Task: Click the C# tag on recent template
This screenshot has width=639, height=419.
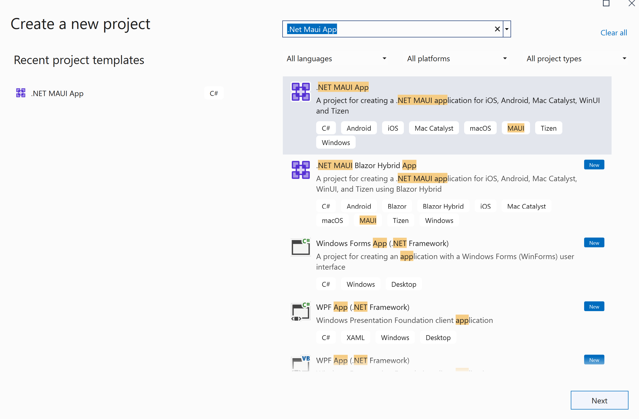Action: 214,93
